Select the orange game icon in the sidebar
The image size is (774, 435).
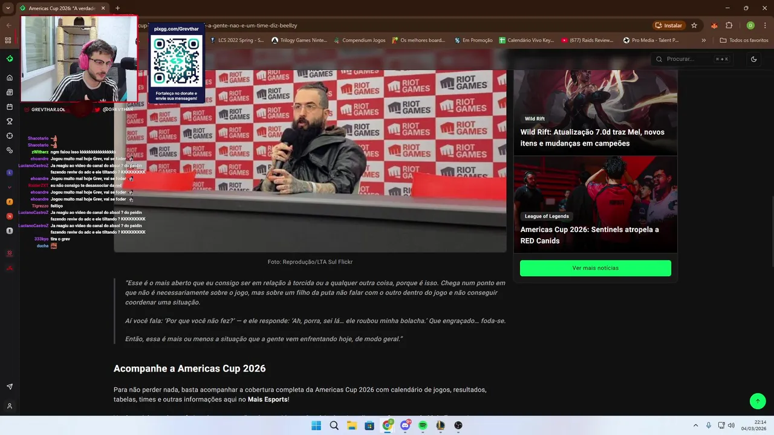[x=10, y=202]
